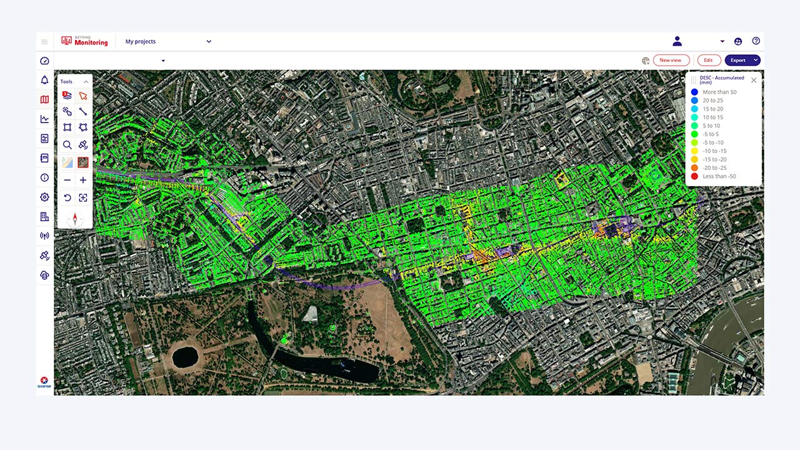Open the Export dropdown arrow

pos(756,60)
